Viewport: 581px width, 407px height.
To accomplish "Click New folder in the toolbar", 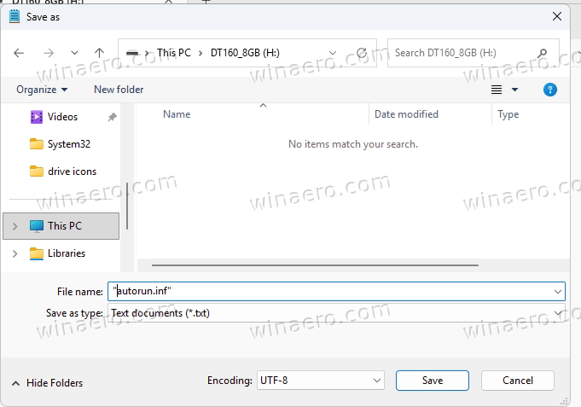I will point(119,90).
